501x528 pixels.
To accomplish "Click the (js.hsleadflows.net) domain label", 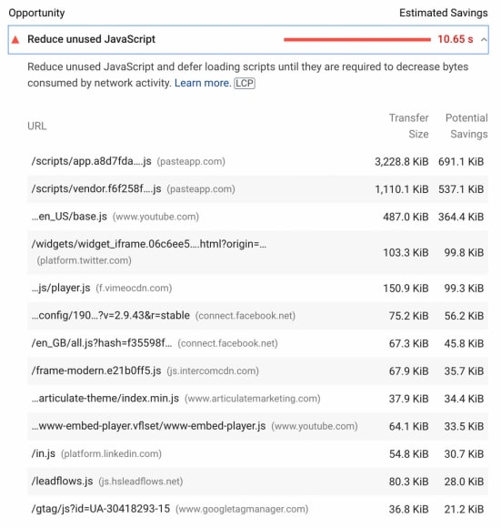I will 141,482.
